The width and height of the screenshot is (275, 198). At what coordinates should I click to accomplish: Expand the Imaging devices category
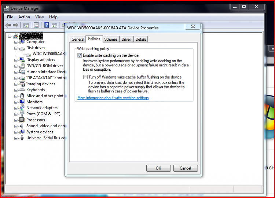16,84
